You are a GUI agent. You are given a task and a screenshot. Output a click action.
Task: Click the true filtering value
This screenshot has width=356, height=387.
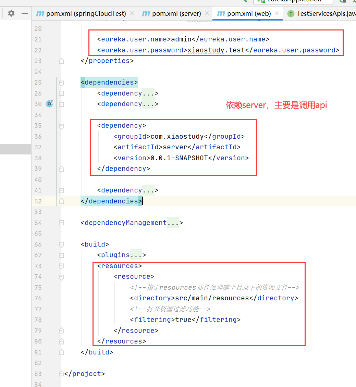tap(183, 320)
